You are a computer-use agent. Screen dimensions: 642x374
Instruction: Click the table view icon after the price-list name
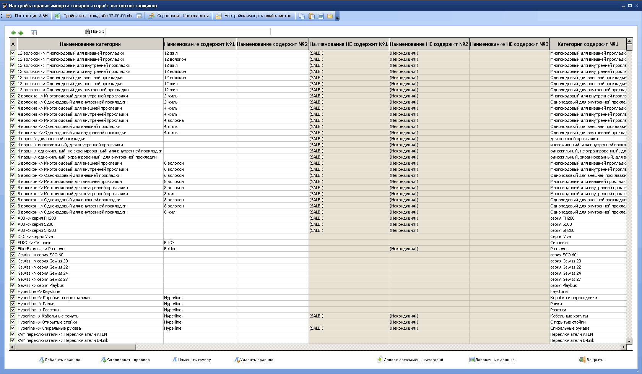point(139,16)
